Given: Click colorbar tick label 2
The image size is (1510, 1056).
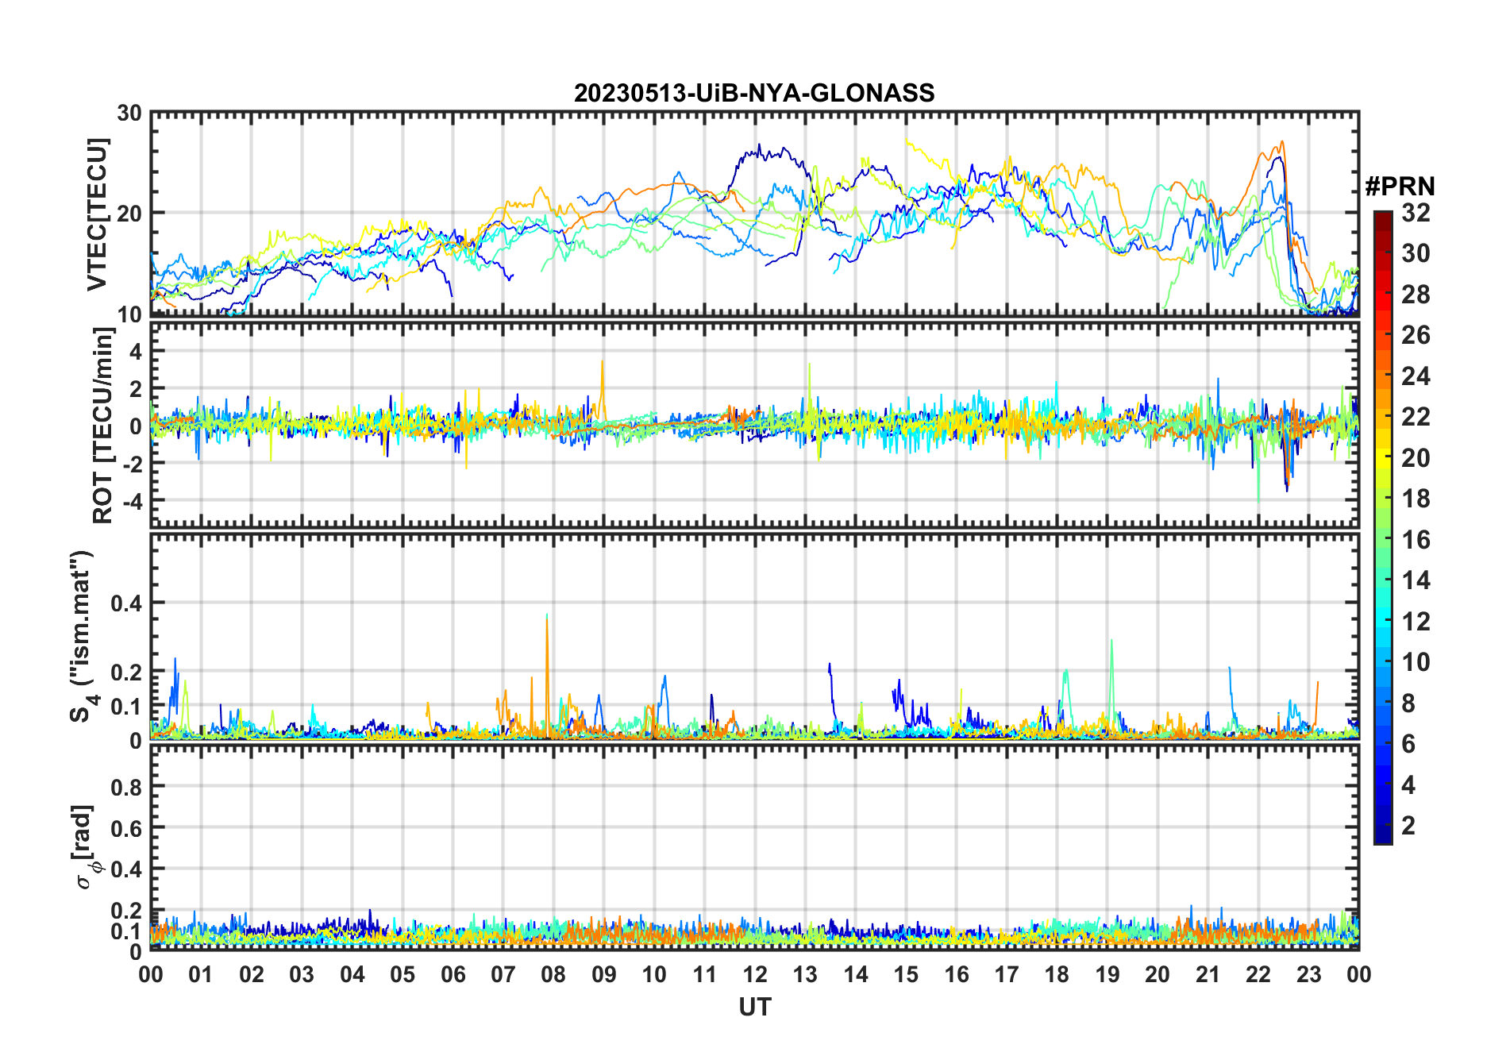Looking at the screenshot, I should point(1408,826).
